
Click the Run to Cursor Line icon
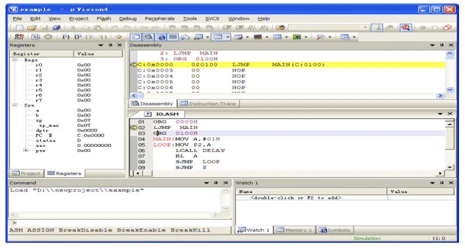[102, 37]
